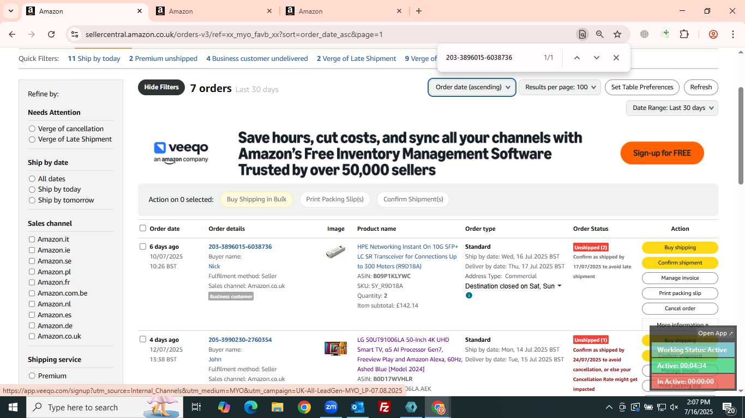Launch Microsoft Edge from taskbar
This screenshot has width=745, height=418.
(250, 407)
